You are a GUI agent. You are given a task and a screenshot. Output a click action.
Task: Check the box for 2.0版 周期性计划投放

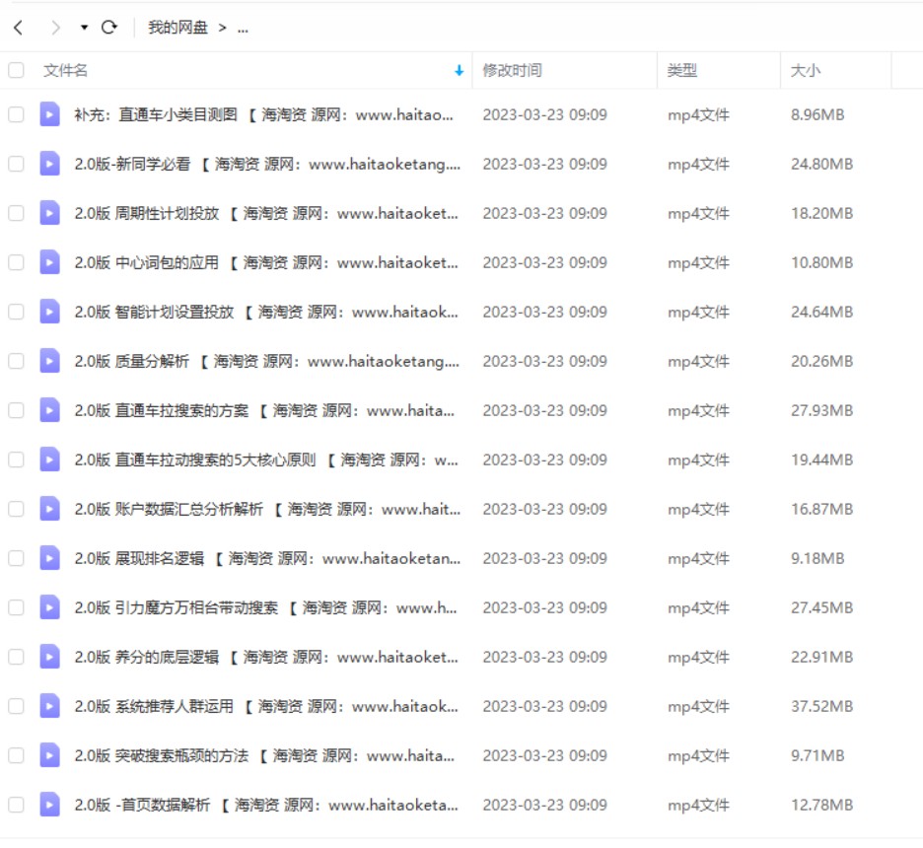click(x=16, y=213)
